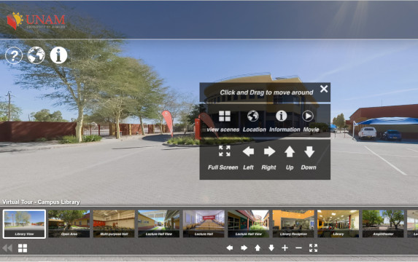The width and height of the screenshot is (418, 262).
Task: Open the information circle icon at top left
Action: (x=58, y=55)
